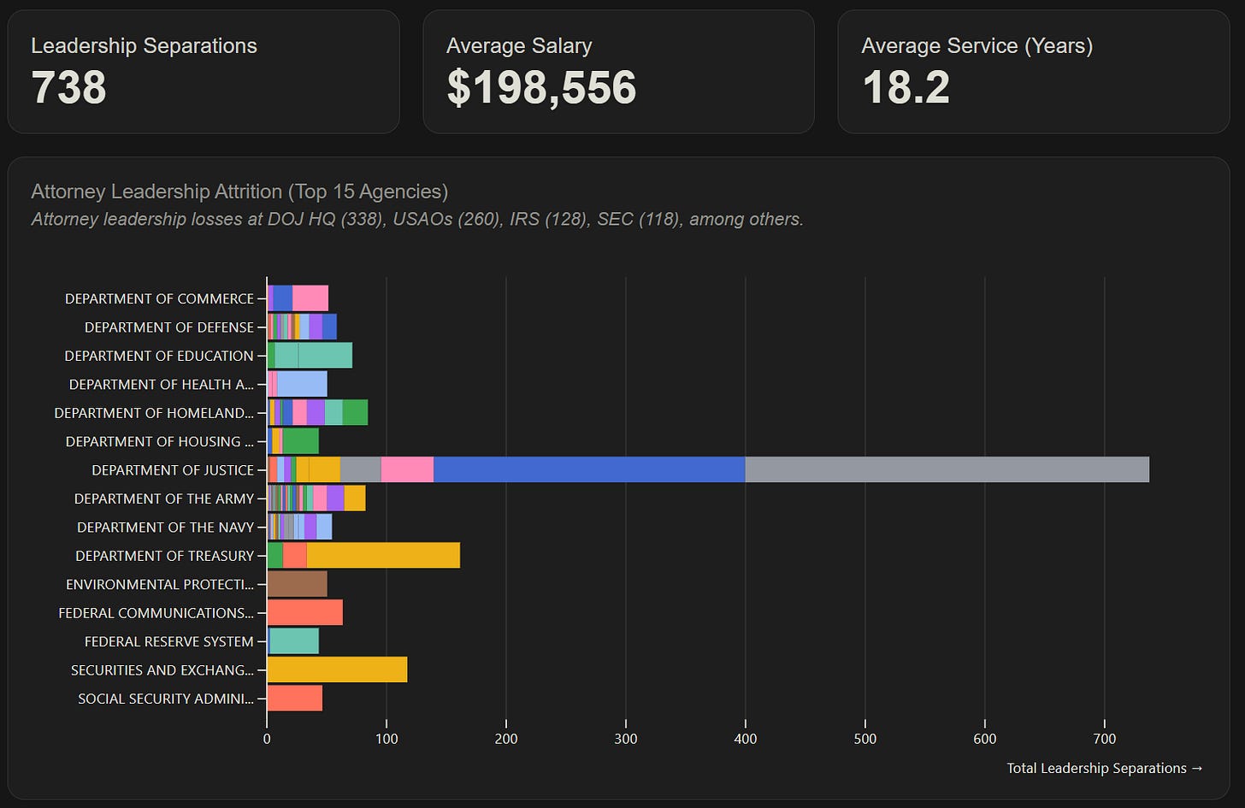Image resolution: width=1245 pixels, height=808 pixels.
Task: Click the pink Department of Justice bar segment
Action: click(x=407, y=469)
